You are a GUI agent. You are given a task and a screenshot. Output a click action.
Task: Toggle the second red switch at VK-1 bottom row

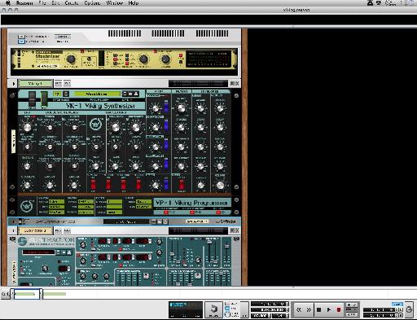click(108, 184)
